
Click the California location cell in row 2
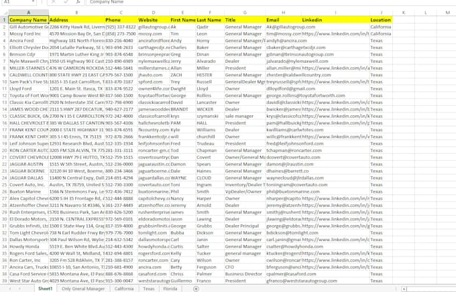point(381,27)
